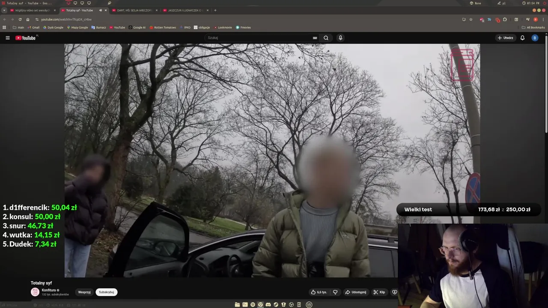Reload the page in the browser
The height and width of the screenshot is (308, 548).
tap(20, 19)
